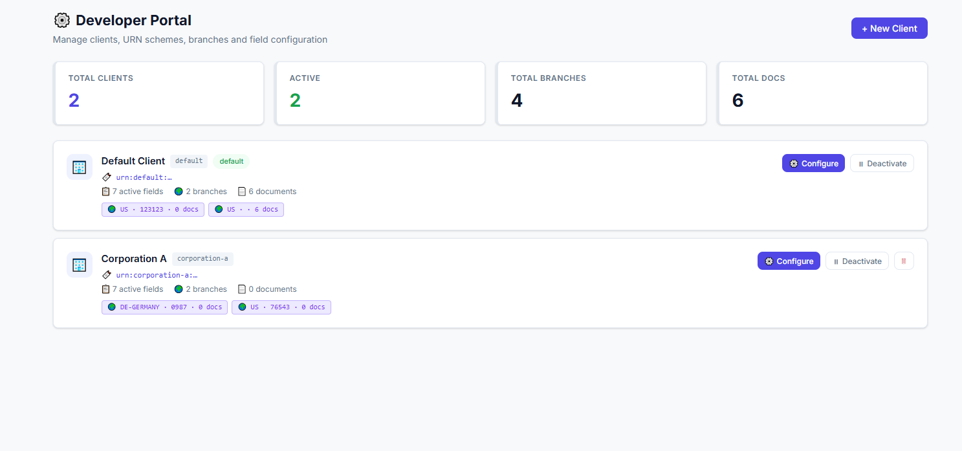Deactivate Corporation A client
The width and height of the screenshot is (962, 451).
tap(857, 261)
